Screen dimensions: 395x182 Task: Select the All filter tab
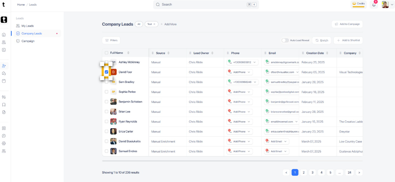[x=139, y=24]
